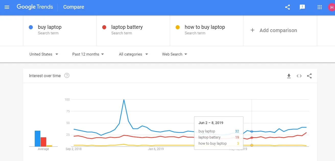
Task: Open the Google Trends home link
Action: click(x=35, y=7)
